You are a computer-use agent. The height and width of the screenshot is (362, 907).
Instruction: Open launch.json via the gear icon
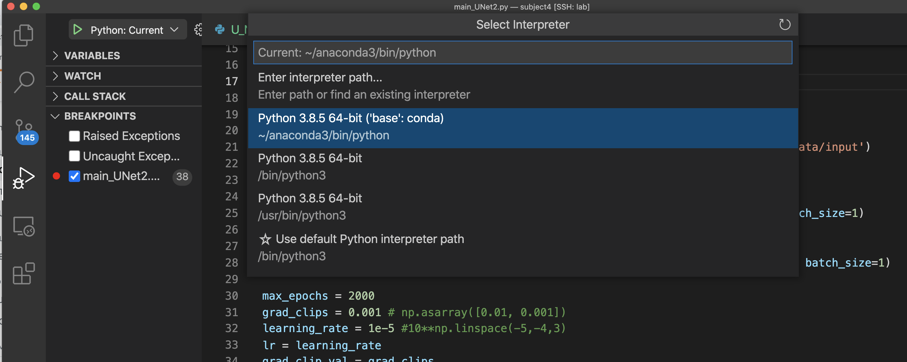coord(199,30)
